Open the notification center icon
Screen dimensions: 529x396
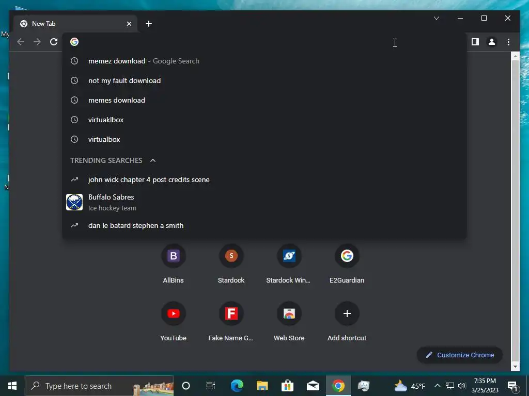(x=513, y=386)
